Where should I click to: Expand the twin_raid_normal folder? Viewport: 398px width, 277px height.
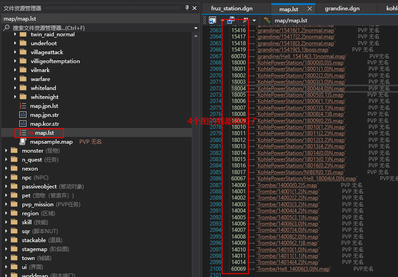[x=15, y=34]
